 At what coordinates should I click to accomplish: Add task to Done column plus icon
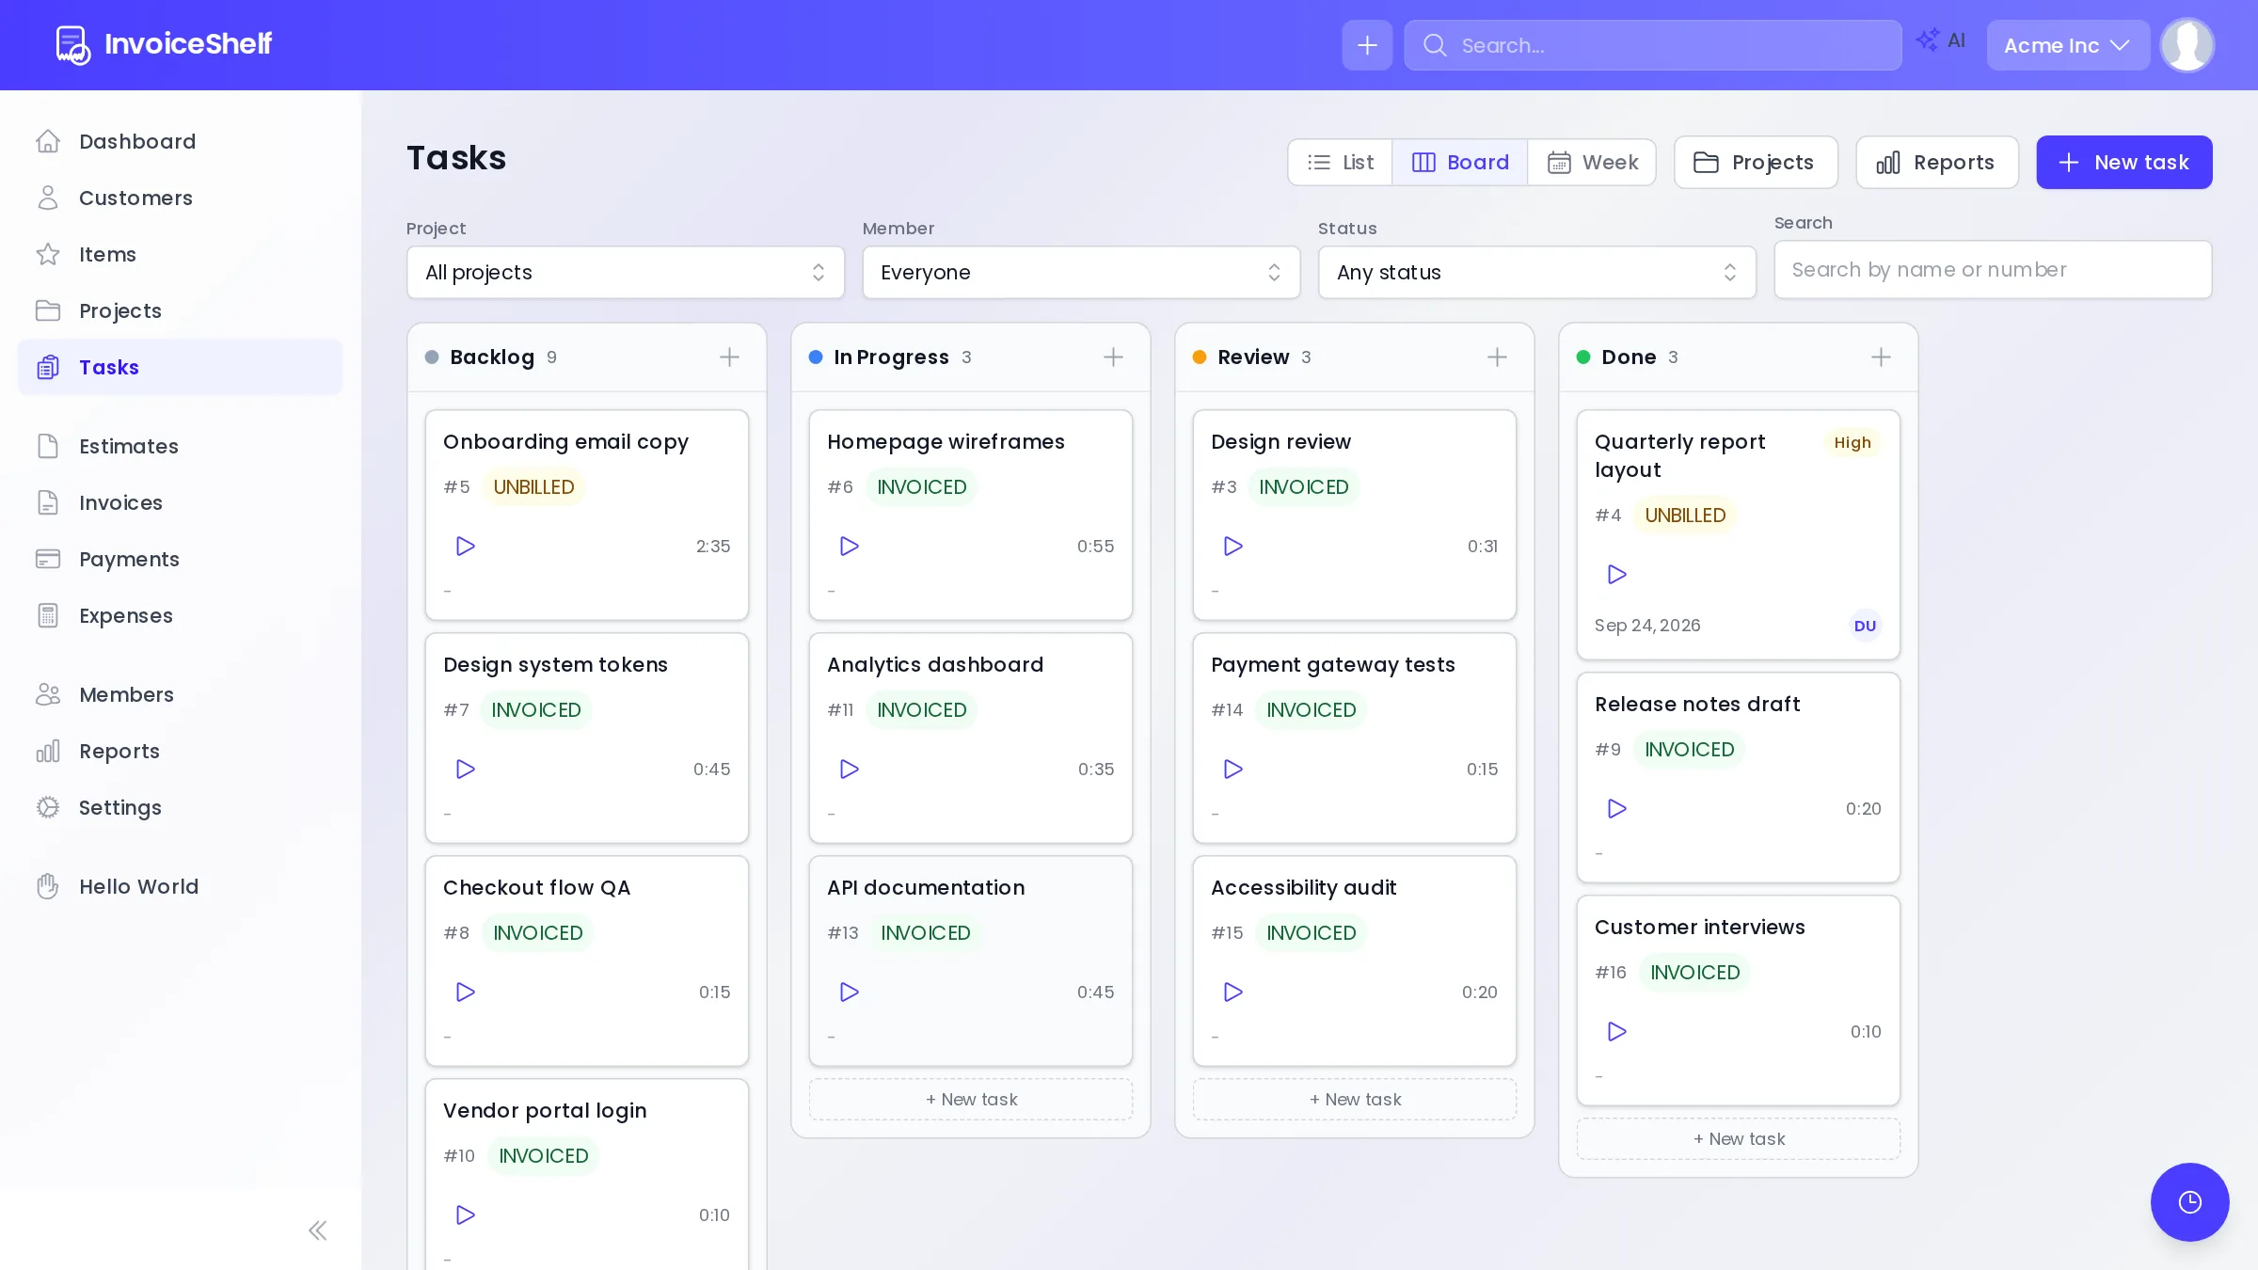coord(1881,357)
